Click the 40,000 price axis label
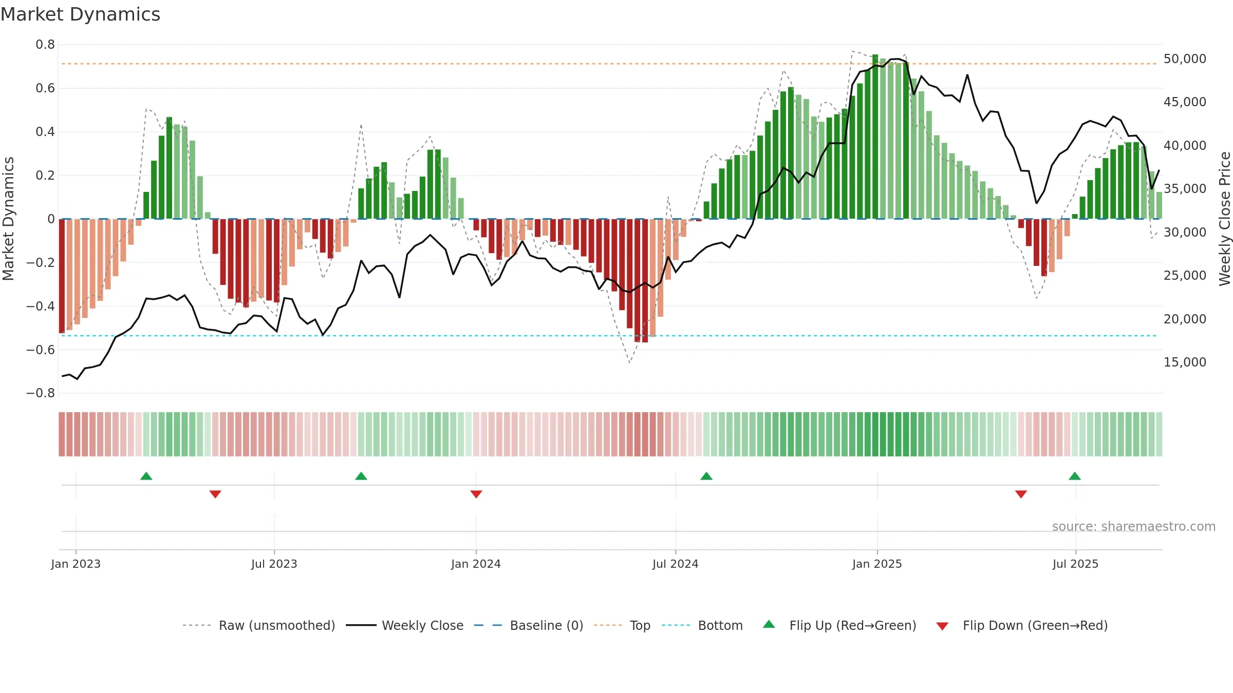1233x693 pixels. [x=1185, y=145]
